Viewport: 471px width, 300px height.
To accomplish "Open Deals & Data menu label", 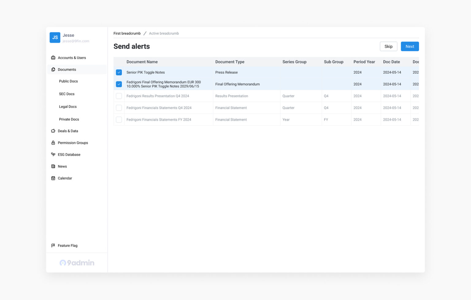I will tap(68, 131).
